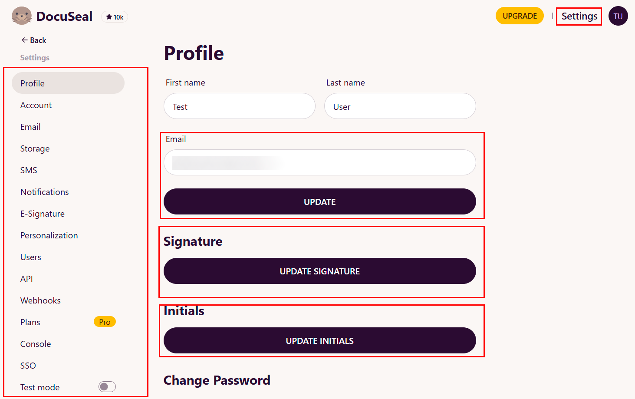Click inside the First name field
The height and width of the screenshot is (399, 635).
click(x=239, y=106)
